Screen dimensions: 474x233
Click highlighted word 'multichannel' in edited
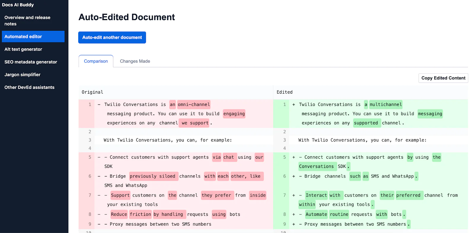386,105
